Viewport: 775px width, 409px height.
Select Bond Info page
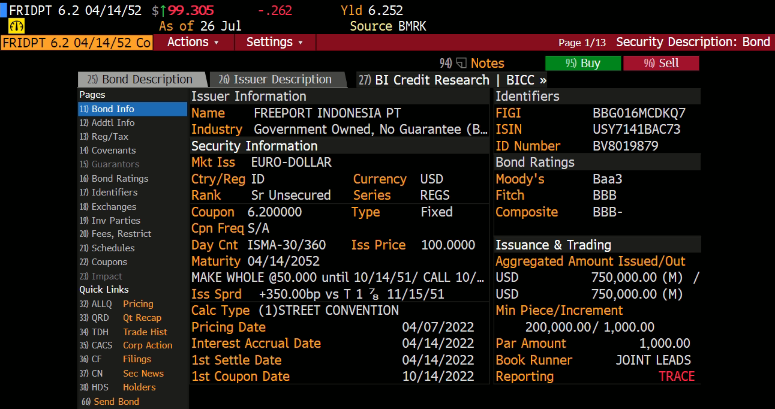(133, 109)
